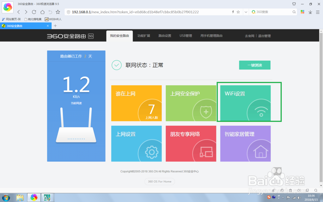Open a new tab with the plus button
This screenshot has width=323, height=202.
(x=55, y=26)
